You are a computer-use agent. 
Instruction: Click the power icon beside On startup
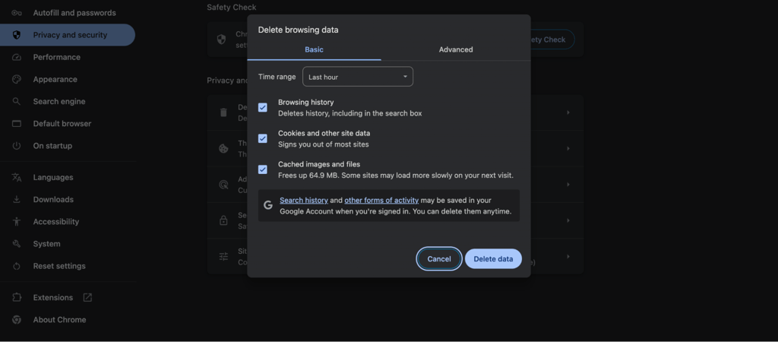click(x=17, y=146)
